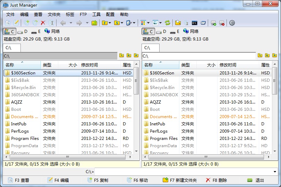The image size is (281, 187).
Task: Click the F4 编辑 button
Action: pos(58,180)
